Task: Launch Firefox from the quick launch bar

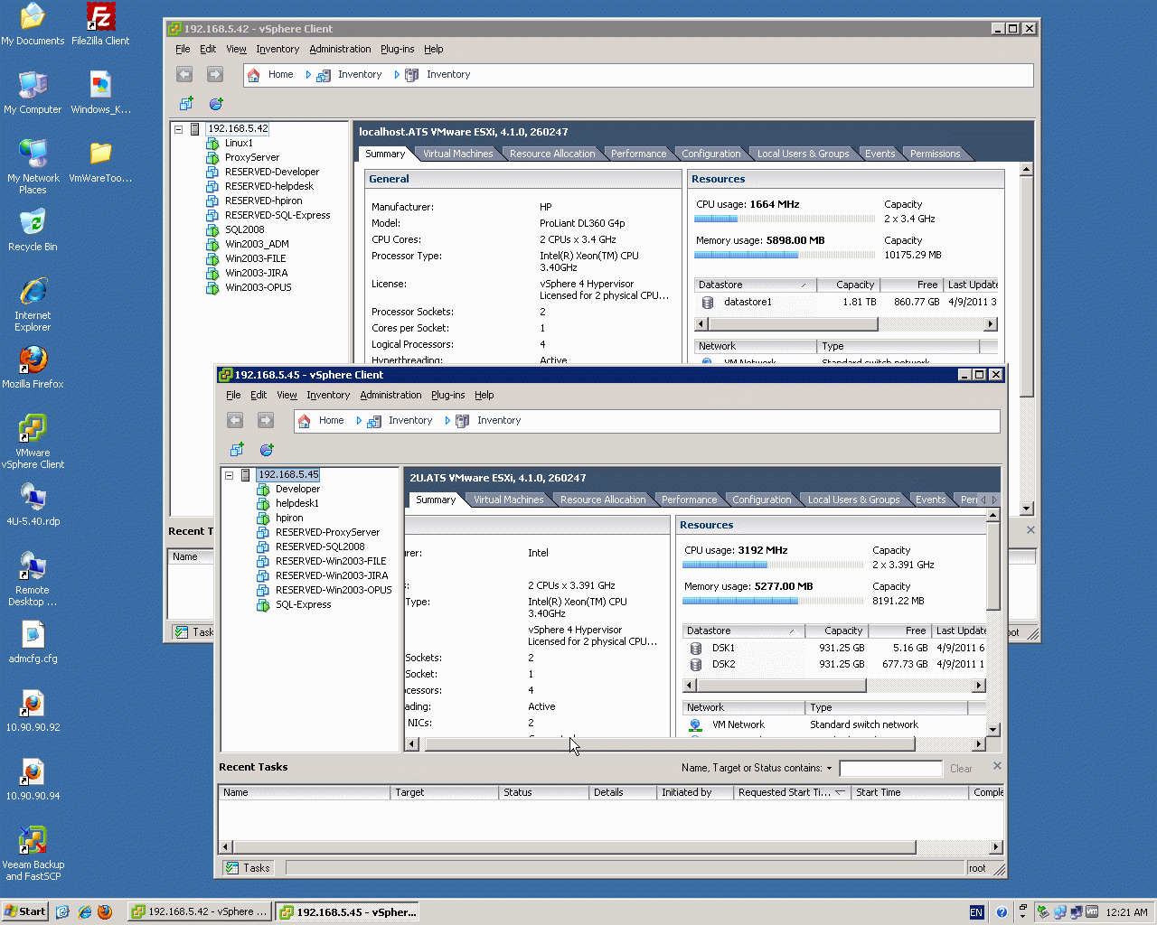Action: coord(105,912)
